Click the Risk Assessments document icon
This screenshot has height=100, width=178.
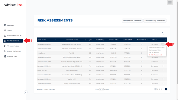[5, 41]
